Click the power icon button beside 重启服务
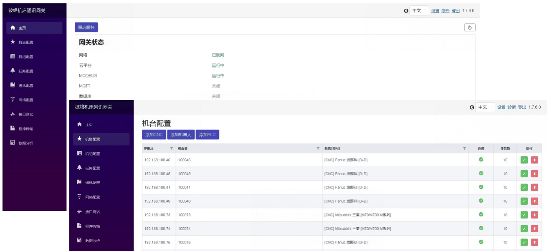Image resolution: width=547 pixels, height=251 pixels. pyautogui.click(x=470, y=28)
